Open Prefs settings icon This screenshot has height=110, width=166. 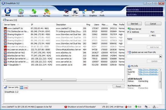[x=102, y=12]
